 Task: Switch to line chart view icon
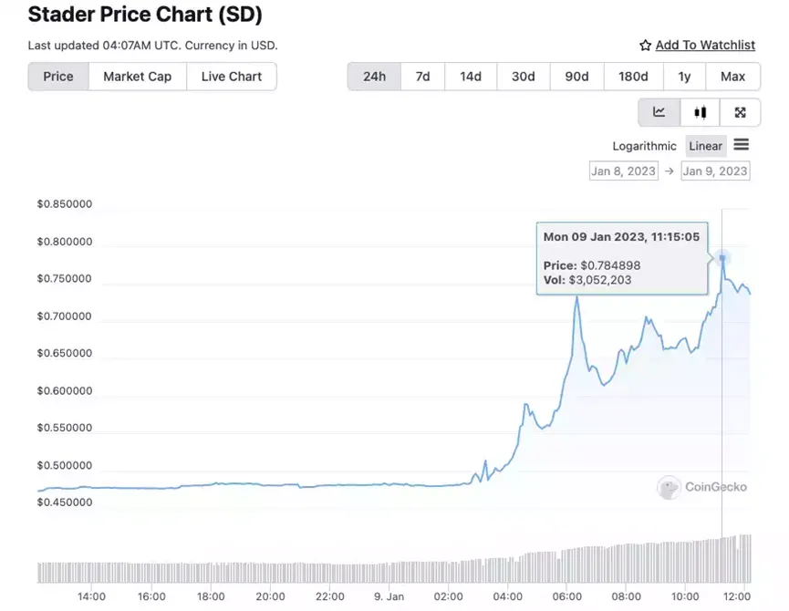[x=659, y=112]
